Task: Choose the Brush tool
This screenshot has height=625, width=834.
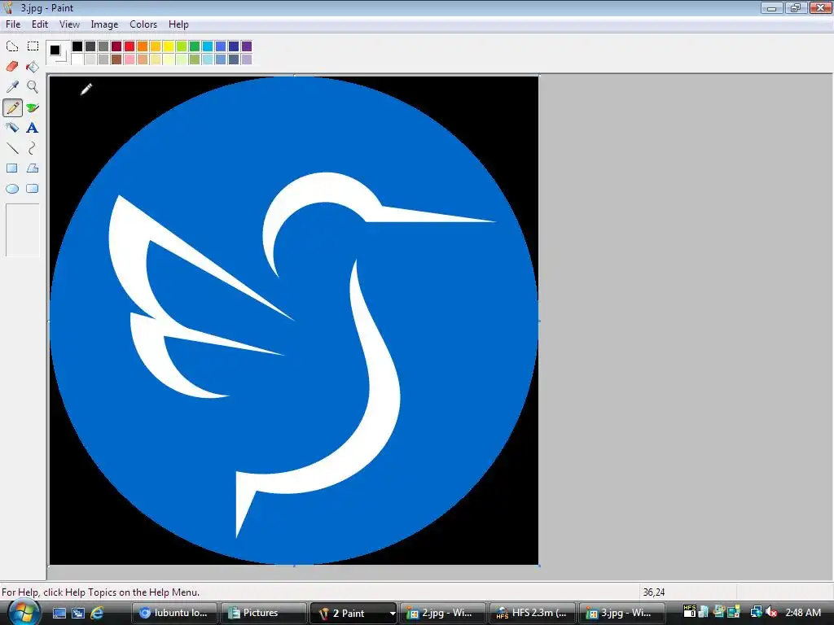Action: [33, 108]
